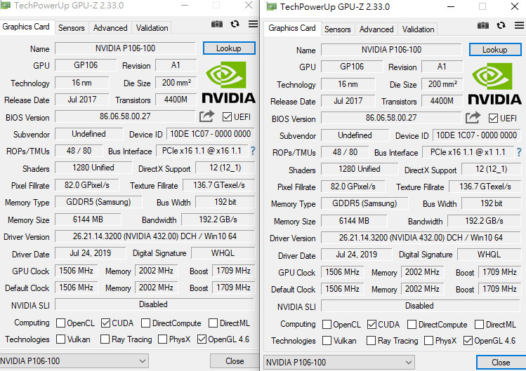This screenshot has width=526, height=371.
Task: Click the refresh icon in right window
Action: [501, 25]
